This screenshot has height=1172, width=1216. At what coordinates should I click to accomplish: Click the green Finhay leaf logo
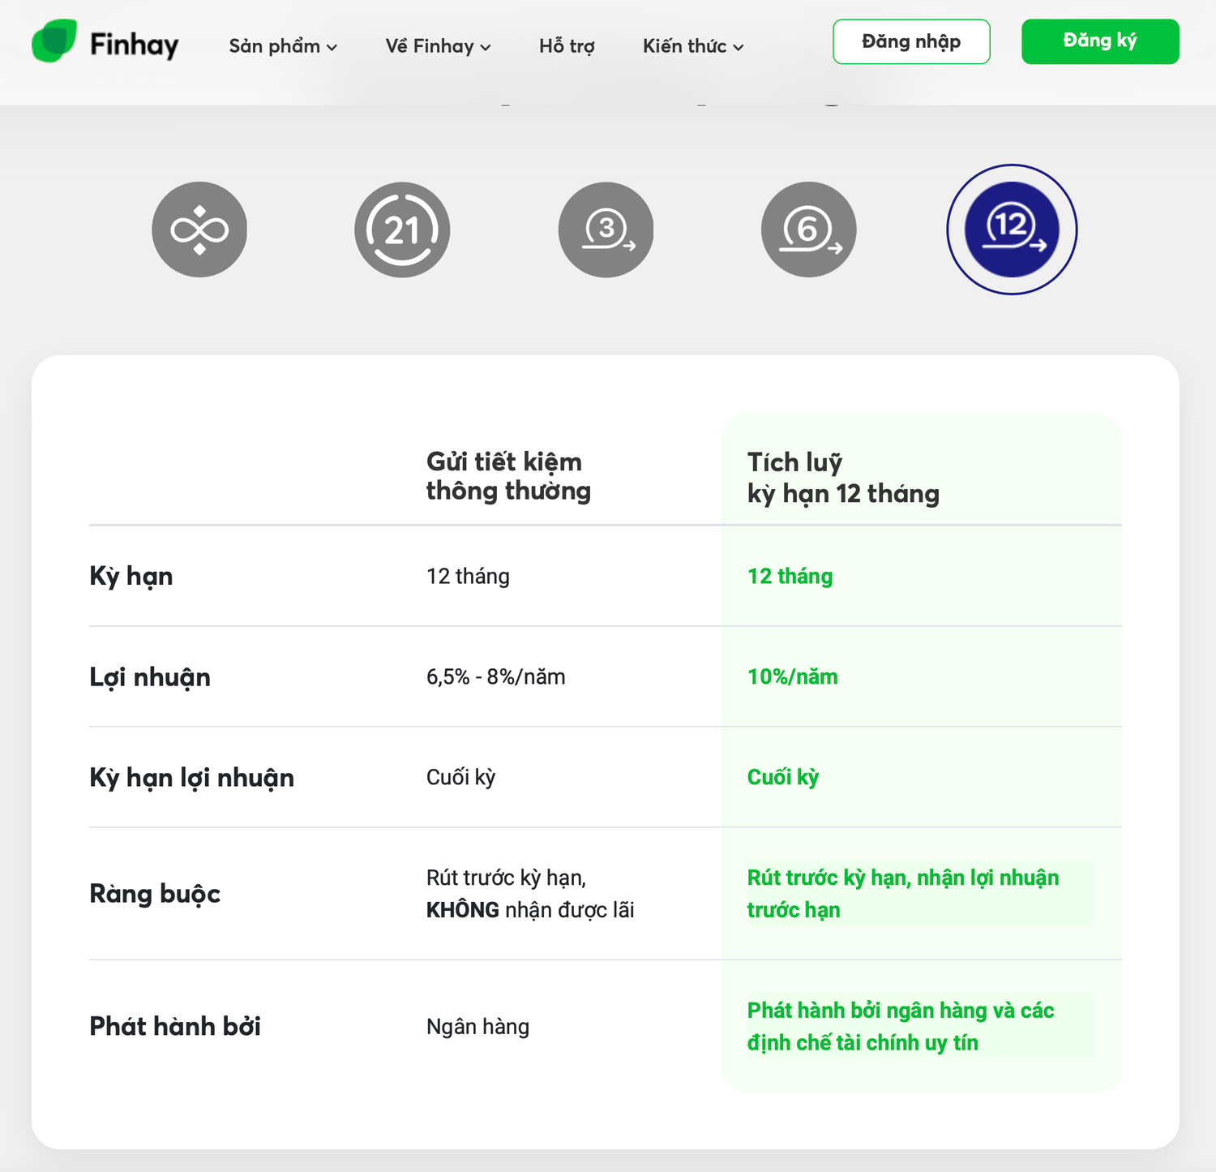54,41
